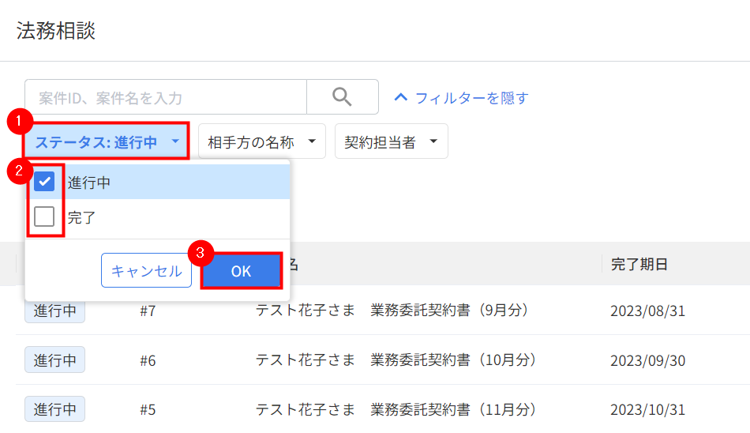Click the 進行中 status badge for #6
750x433 pixels.
click(x=55, y=360)
